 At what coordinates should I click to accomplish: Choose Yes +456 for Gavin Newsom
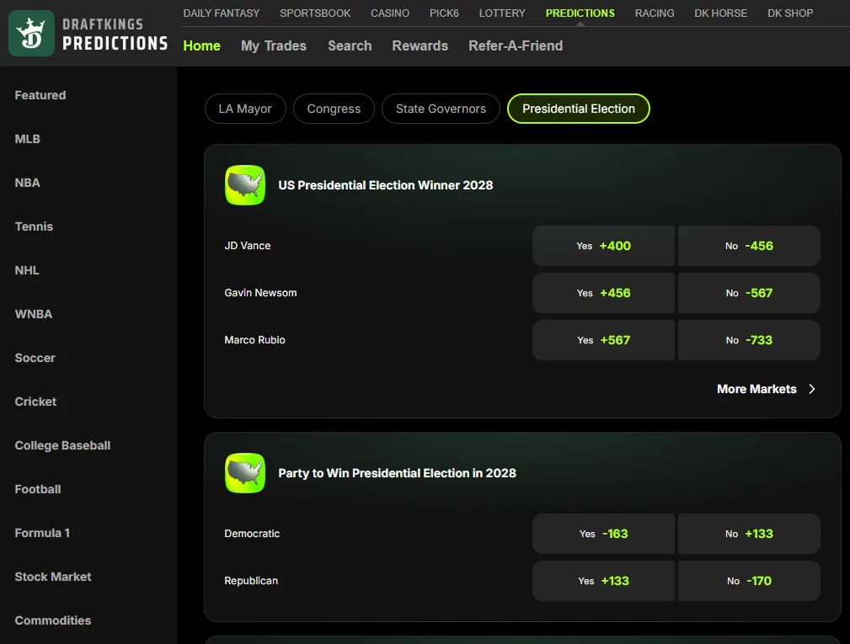(603, 293)
